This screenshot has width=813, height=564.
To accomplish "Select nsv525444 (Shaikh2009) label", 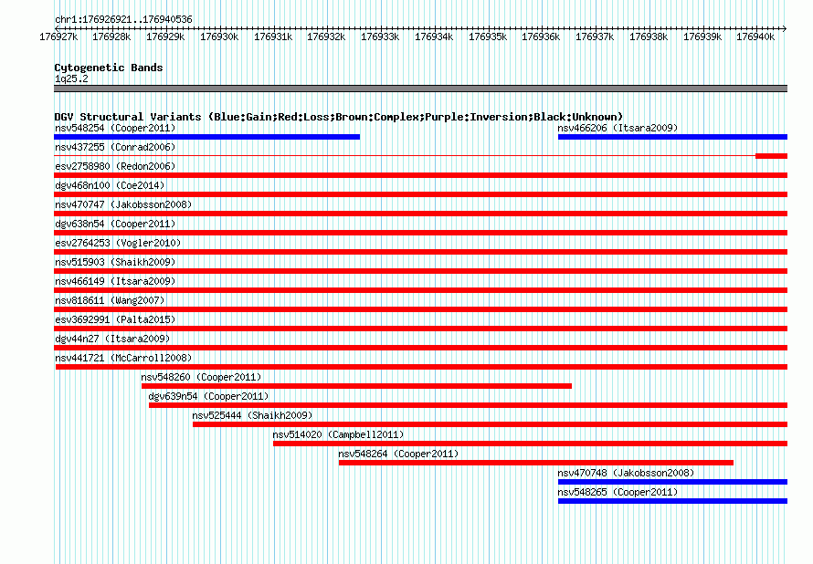I will point(252,415).
